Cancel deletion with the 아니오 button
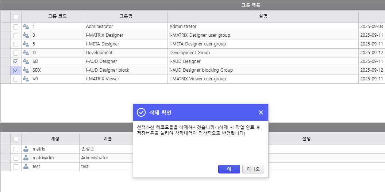This screenshot has width=385, height=192. (x=253, y=169)
